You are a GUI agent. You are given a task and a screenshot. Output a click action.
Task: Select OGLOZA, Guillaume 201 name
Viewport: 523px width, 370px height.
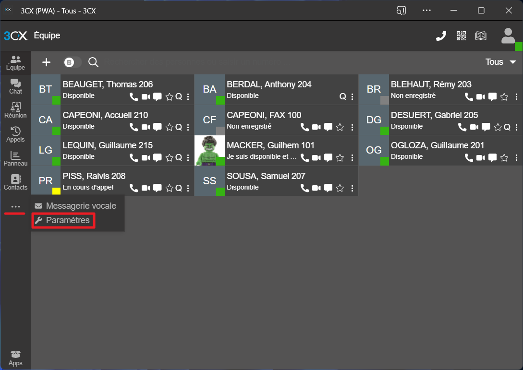438,145
